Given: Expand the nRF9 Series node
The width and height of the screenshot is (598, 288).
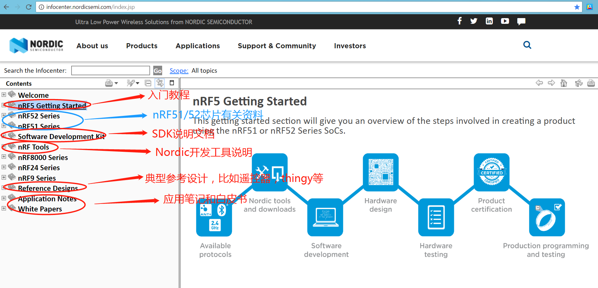Looking at the screenshot, I should click(4, 177).
